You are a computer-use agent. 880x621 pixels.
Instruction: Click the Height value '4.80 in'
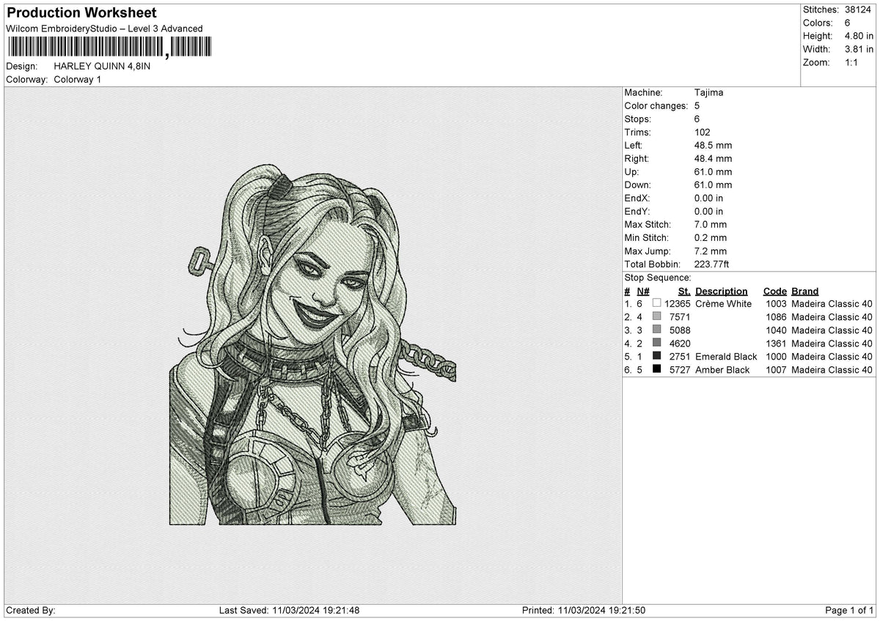(859, 36)
